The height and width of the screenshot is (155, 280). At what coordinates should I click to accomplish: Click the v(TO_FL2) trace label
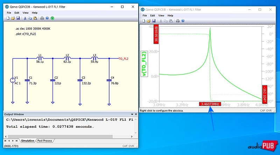coord(144,64)
